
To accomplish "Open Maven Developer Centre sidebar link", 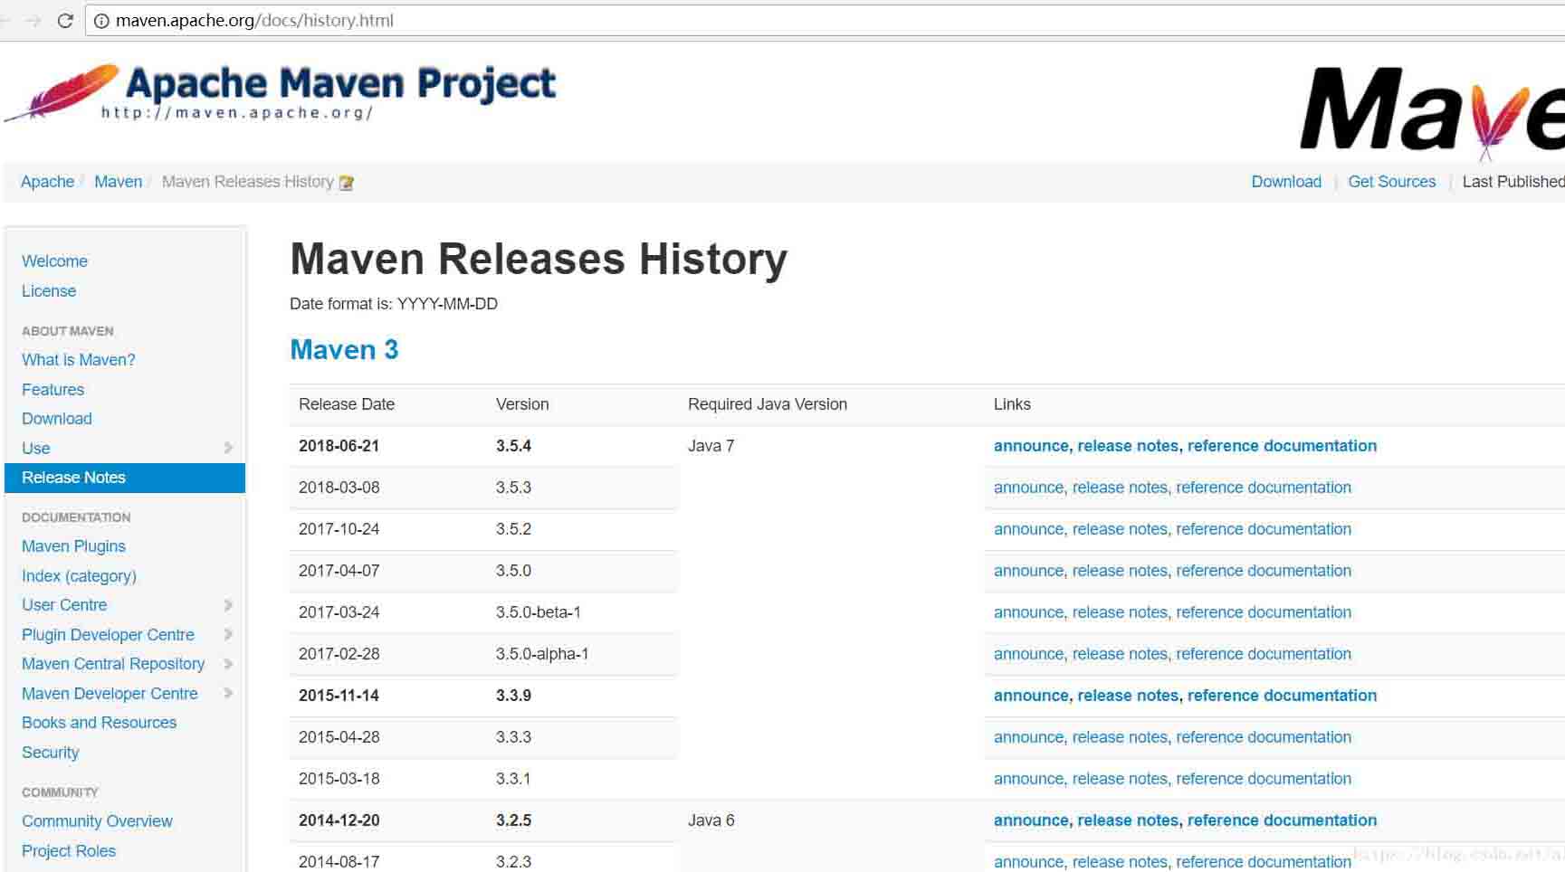I will [x=110, y=693].
